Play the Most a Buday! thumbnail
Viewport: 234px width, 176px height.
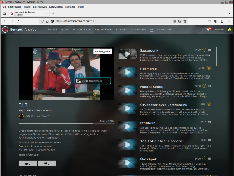[x=128, y=90]
